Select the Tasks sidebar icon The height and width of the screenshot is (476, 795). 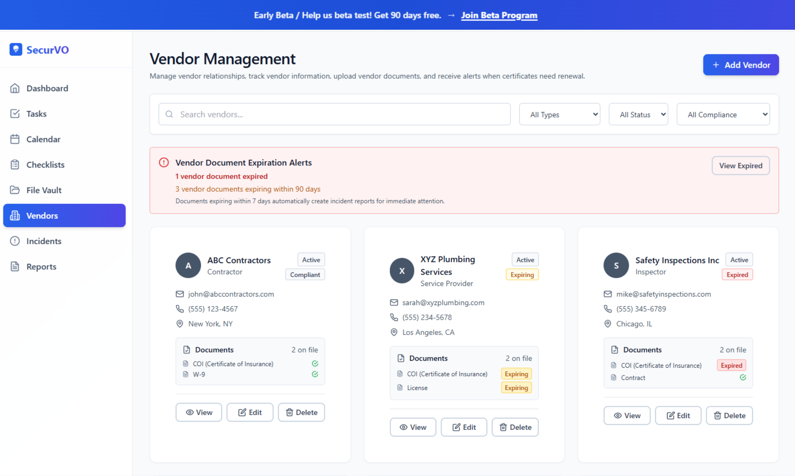point(15,114)
